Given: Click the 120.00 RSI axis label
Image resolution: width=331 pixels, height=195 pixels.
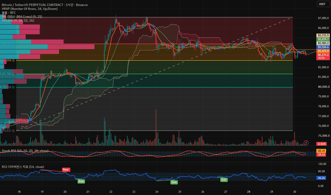Looking at the screenshot, I should tap(322, 164).
